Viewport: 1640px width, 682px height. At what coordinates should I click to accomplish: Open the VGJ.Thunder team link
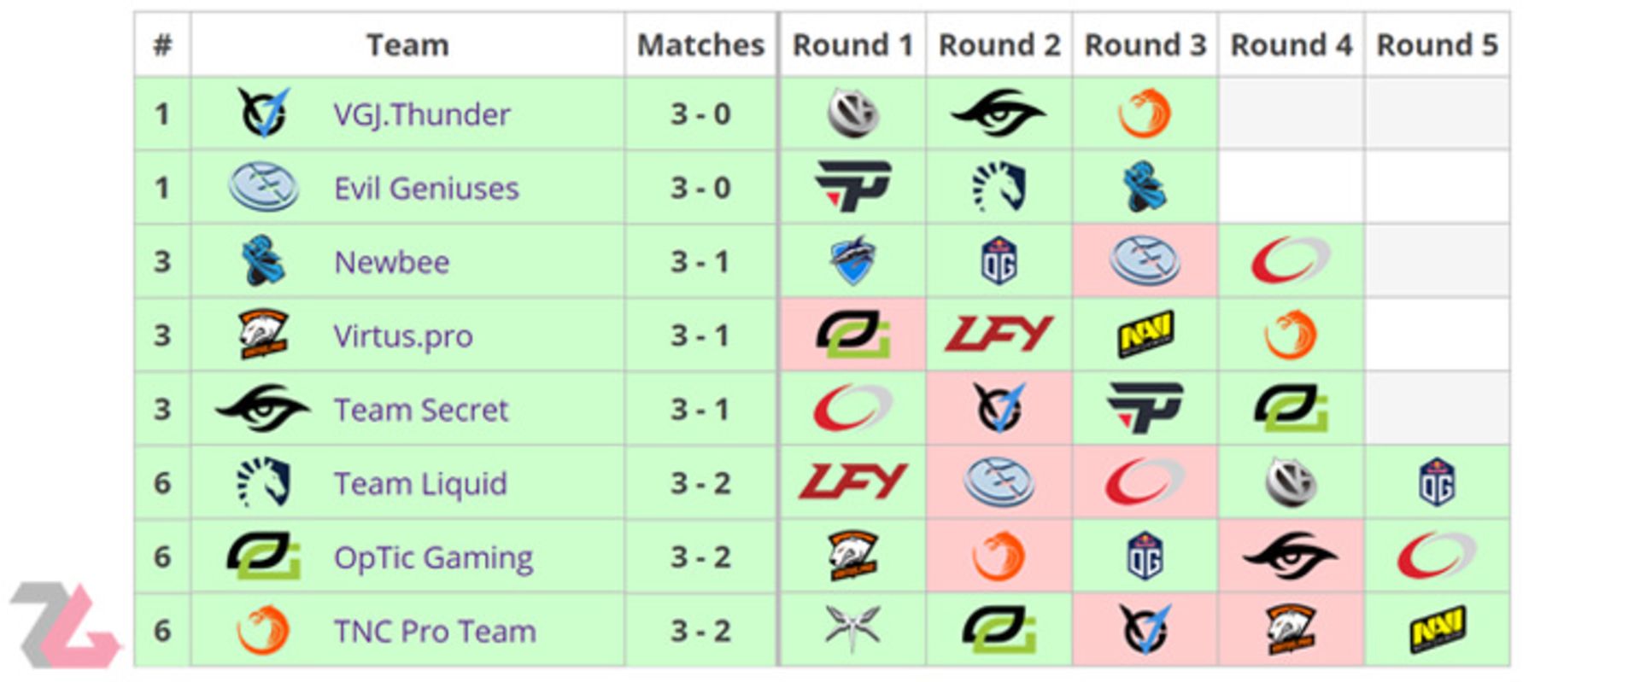422,114
